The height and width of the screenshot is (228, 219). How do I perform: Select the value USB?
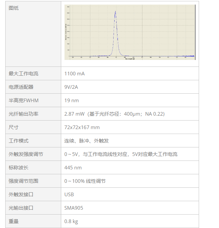(x=69, y=194)
